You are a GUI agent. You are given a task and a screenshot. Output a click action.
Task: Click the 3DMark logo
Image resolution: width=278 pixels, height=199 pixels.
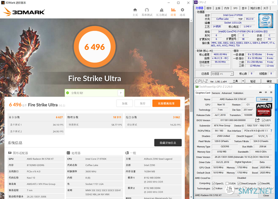coord(24,12)
